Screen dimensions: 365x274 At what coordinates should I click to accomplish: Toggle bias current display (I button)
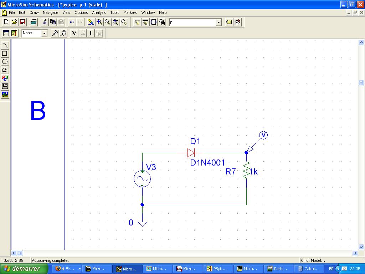[91, 33]
